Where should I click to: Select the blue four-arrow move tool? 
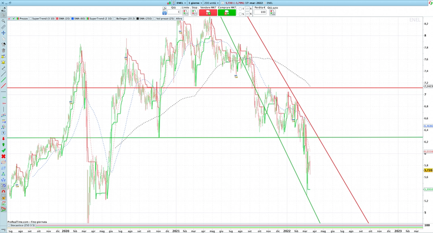tap(3, 33)
